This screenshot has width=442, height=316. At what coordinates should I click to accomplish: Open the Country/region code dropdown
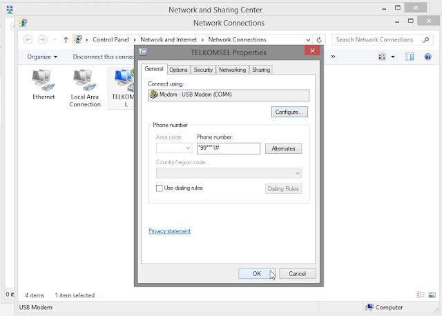point(298,173)
